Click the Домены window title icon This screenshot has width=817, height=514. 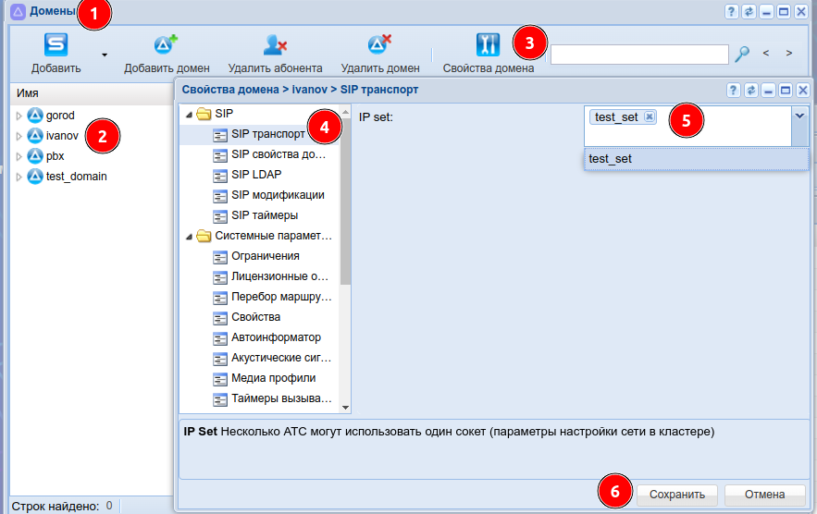18,11
